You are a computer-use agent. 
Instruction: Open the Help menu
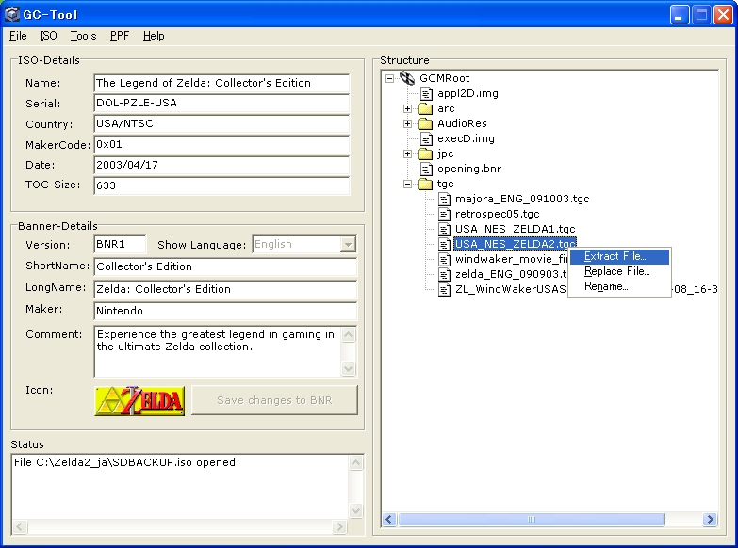pos(154,36)
